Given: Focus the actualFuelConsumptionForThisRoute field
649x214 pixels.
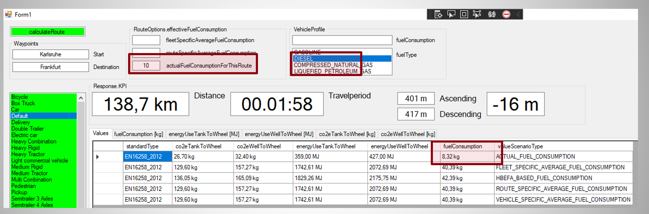Looking at the screenshot, I should (x=146, y=66).
